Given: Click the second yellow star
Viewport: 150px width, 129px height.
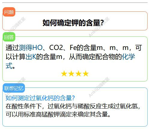Looking at the screenshot, I should (71, 73).
